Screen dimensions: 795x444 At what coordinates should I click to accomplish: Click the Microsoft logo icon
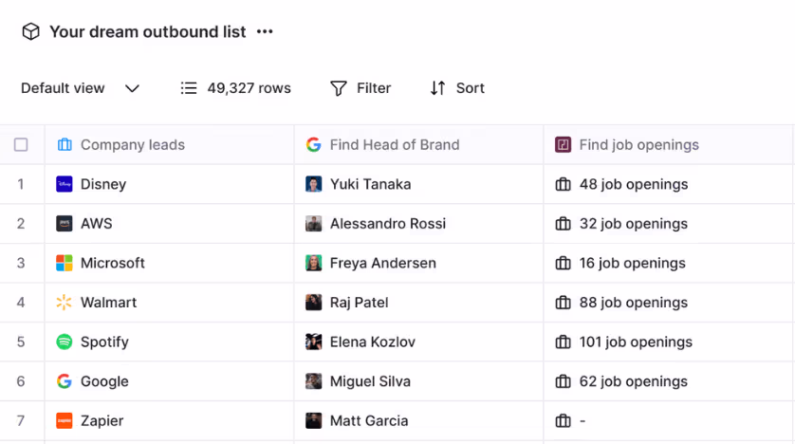(65, 263)
